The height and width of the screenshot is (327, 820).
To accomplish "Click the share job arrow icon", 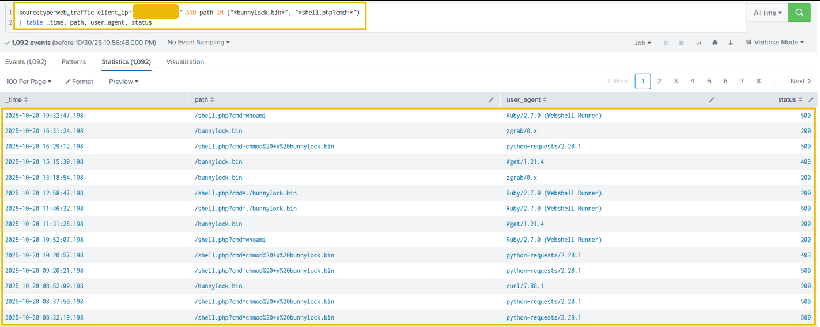I will (x=699, y=43).
